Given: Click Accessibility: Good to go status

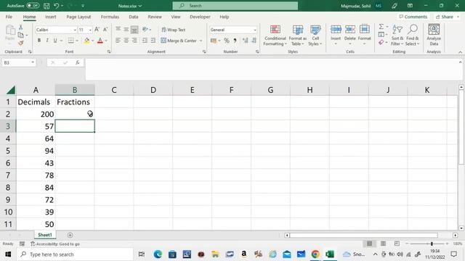Looking at the screenshot, I should 55,244.
